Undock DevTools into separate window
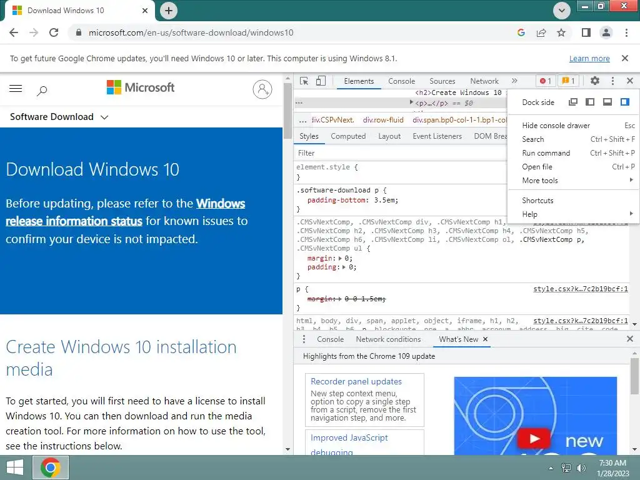 coord(573,102)
